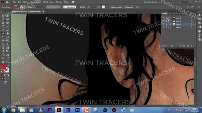202x113 pixels.
Task: Open Layers panel icon in right dock
Action: (x=199, y=15)
